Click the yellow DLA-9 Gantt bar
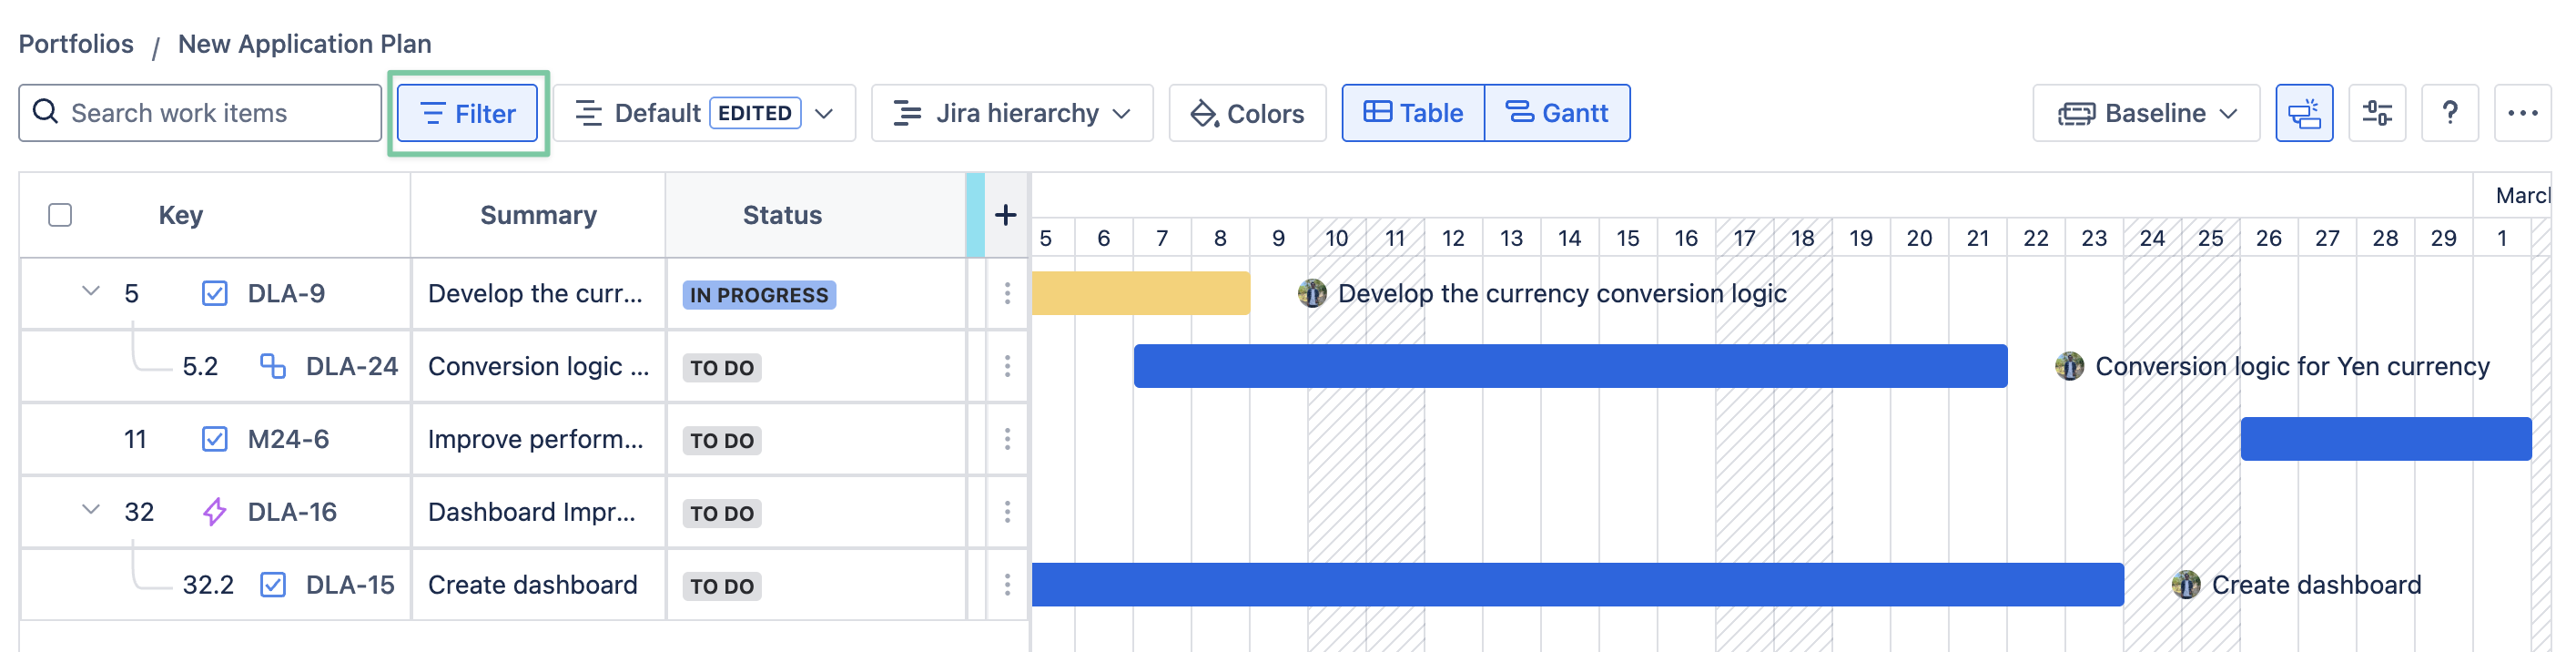 (x=1139, y=293)
